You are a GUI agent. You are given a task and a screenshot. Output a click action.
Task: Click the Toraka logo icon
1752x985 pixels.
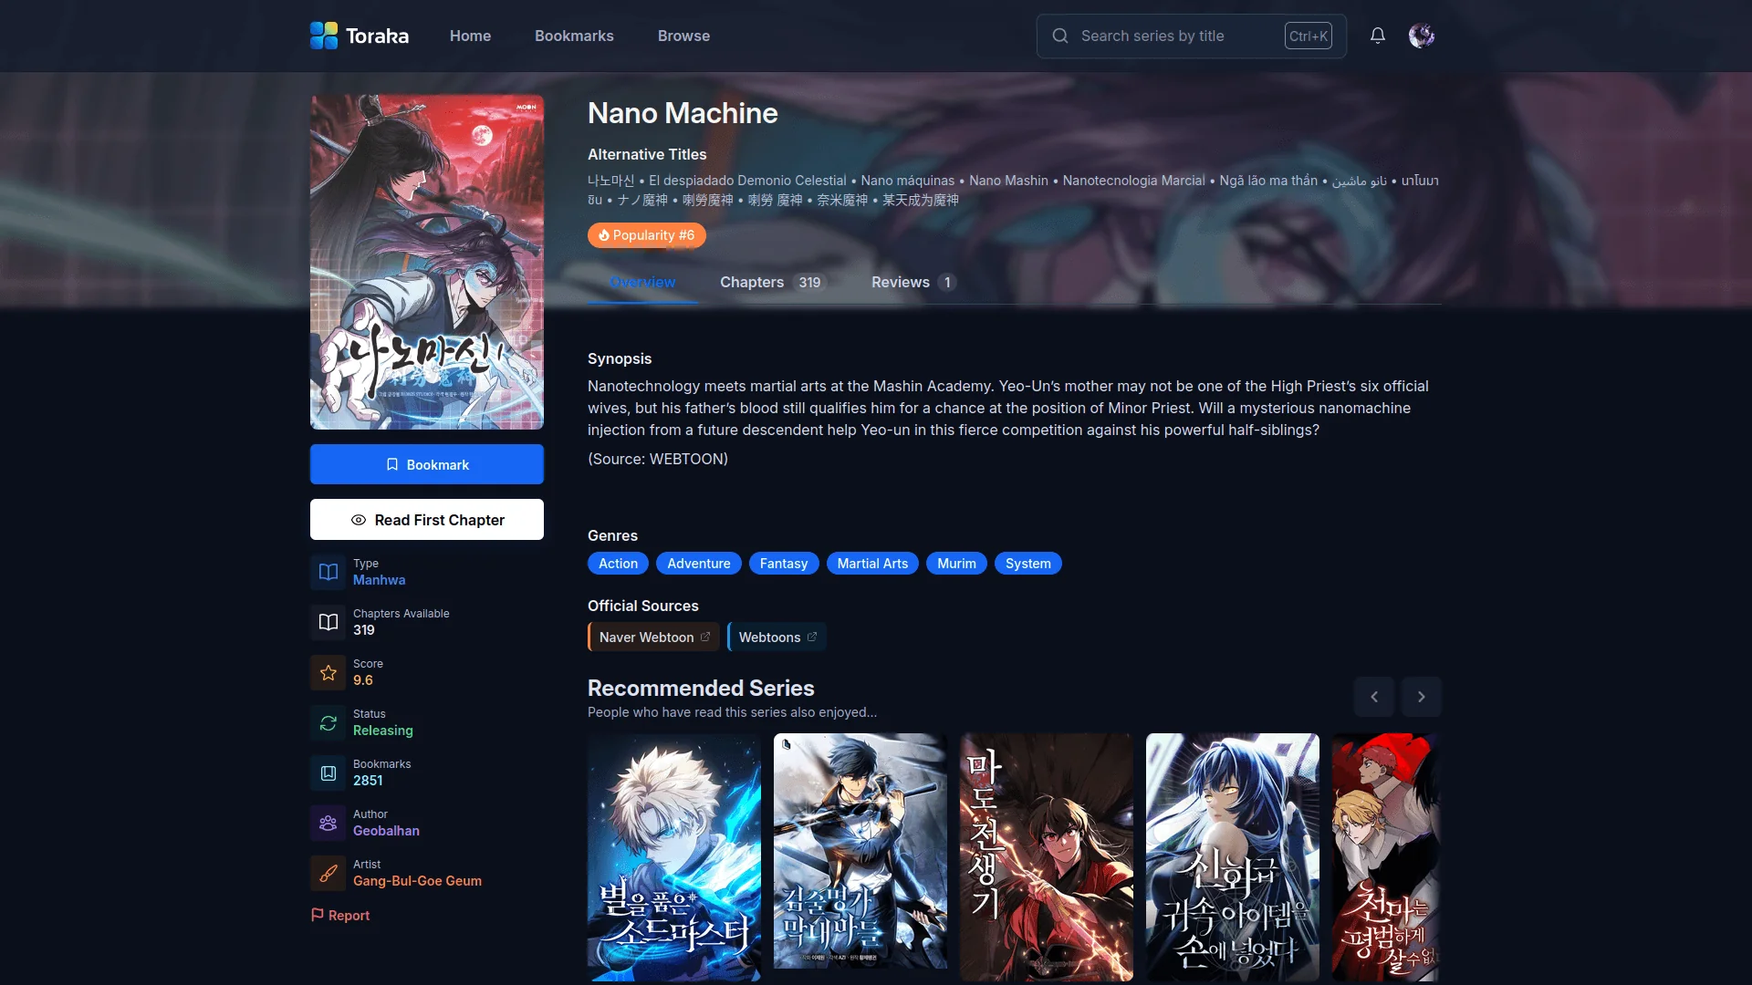pos(324,36)
